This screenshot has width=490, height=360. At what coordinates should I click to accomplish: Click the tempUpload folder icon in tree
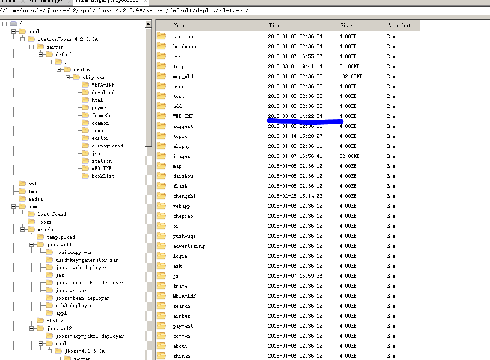[40, 236]
